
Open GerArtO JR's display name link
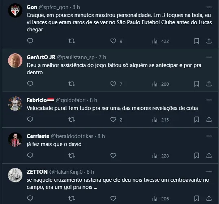pos(41,57)
